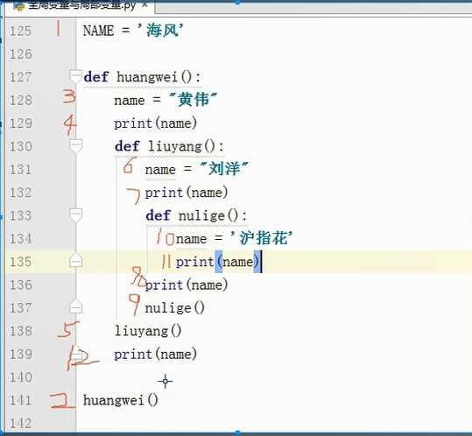
Task: Click fold-end marker on line 135
Action: pos(75,261)
